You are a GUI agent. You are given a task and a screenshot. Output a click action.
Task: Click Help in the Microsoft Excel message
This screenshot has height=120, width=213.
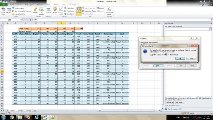coord(191,58)
